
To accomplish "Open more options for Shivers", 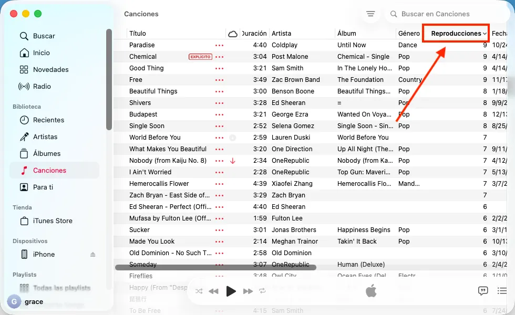I will (x=219, y=103).
